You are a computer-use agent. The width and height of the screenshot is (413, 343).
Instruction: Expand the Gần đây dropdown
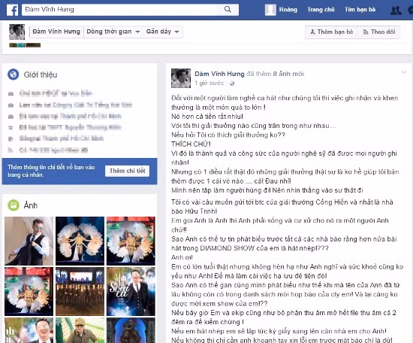click(x=162, y=32)
